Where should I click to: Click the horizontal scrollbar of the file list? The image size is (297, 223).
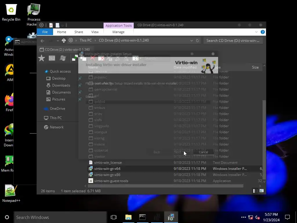[165, 186]
